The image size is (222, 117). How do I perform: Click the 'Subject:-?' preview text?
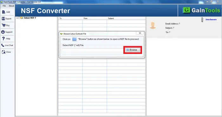pos(170,28)
